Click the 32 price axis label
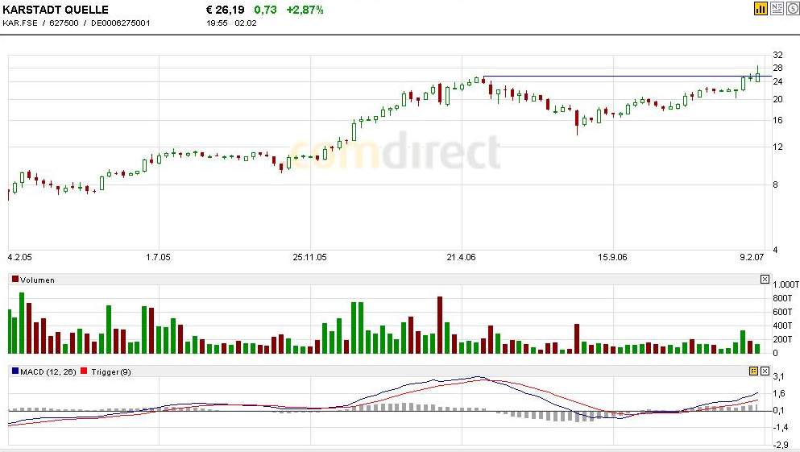Screen dimensions: 800x452 [x=777, y=55]
